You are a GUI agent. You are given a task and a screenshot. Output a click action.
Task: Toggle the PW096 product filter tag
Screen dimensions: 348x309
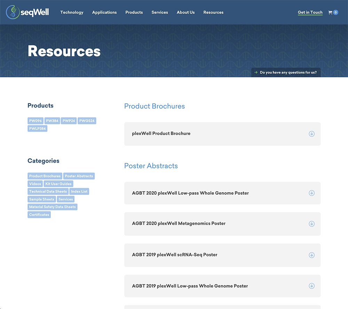click(x=35, y=121)
